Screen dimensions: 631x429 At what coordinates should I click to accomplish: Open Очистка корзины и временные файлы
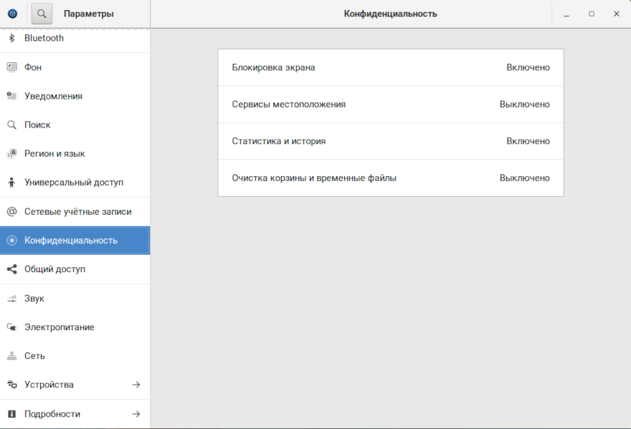pos(390,178)
